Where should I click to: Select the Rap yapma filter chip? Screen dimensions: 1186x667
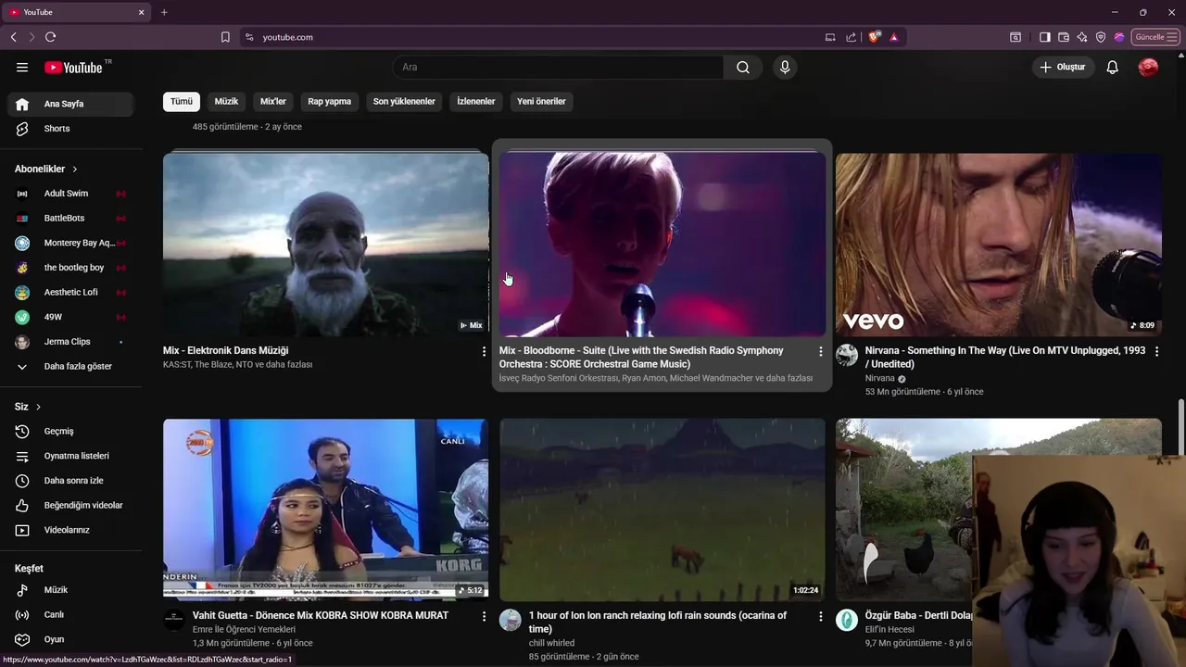coord(330,101)
